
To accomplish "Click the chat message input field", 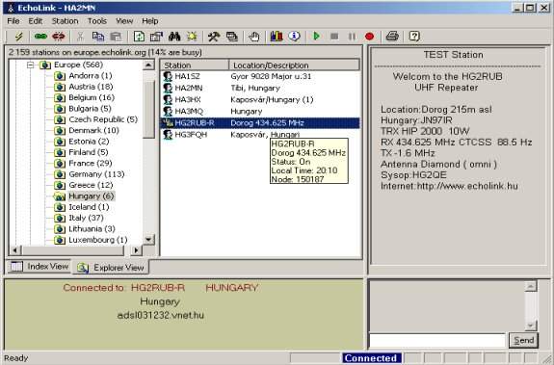I will pos(437,341).
